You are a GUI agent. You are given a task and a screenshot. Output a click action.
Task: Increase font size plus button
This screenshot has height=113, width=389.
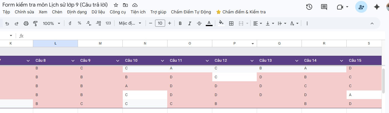click(x=170, y=23)
